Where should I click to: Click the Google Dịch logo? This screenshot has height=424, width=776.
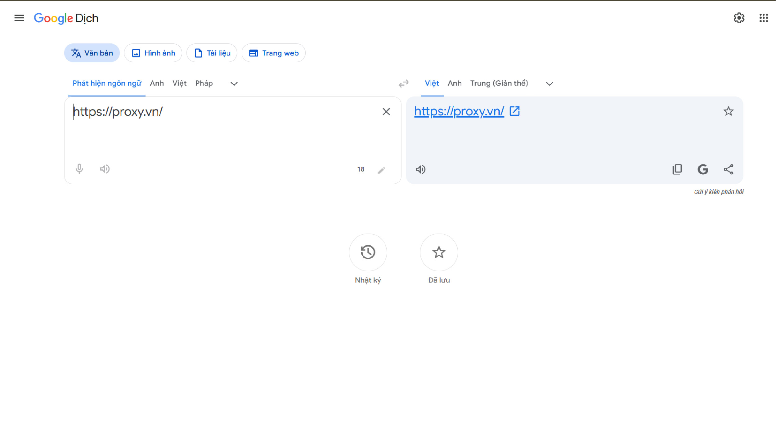pyautogui.click(x=66, y=18)
